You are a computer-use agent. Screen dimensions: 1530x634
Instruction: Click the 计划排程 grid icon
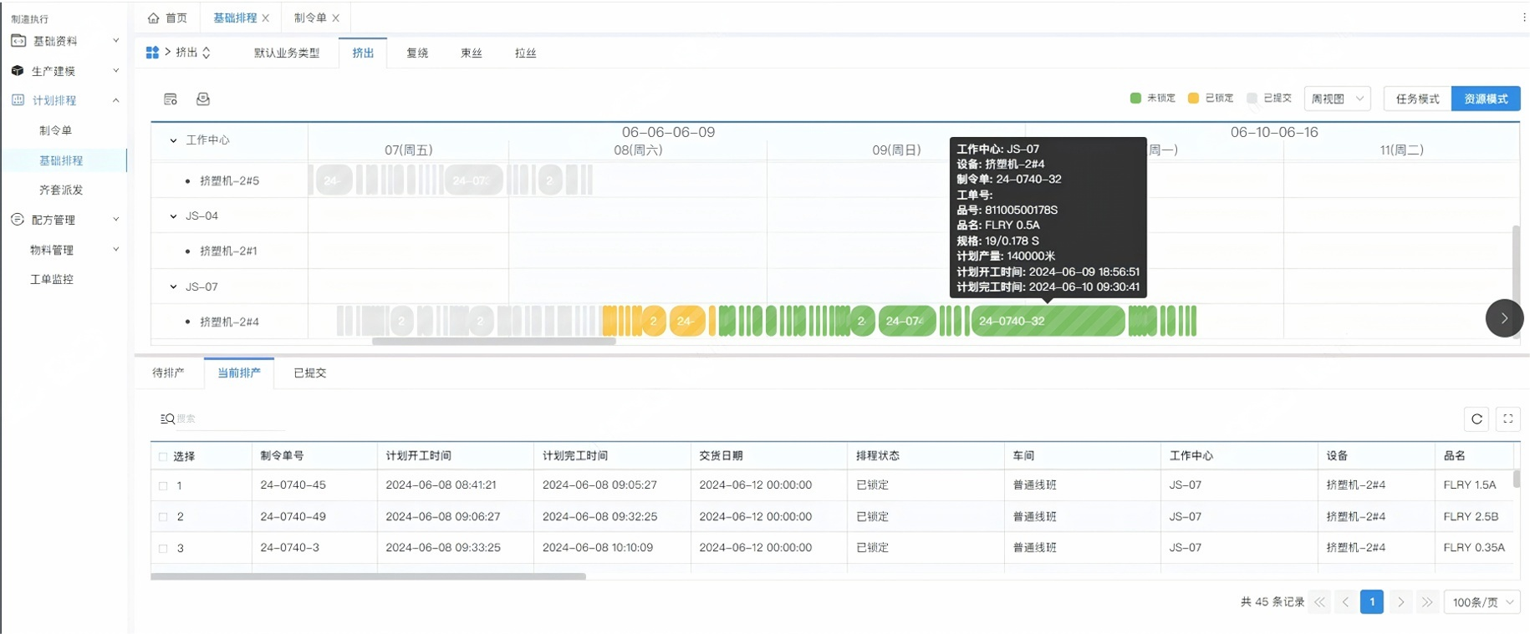[18, 99]
